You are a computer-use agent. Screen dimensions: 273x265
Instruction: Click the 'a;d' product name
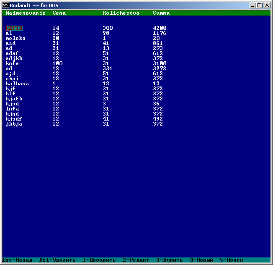(x=10, y=73)
